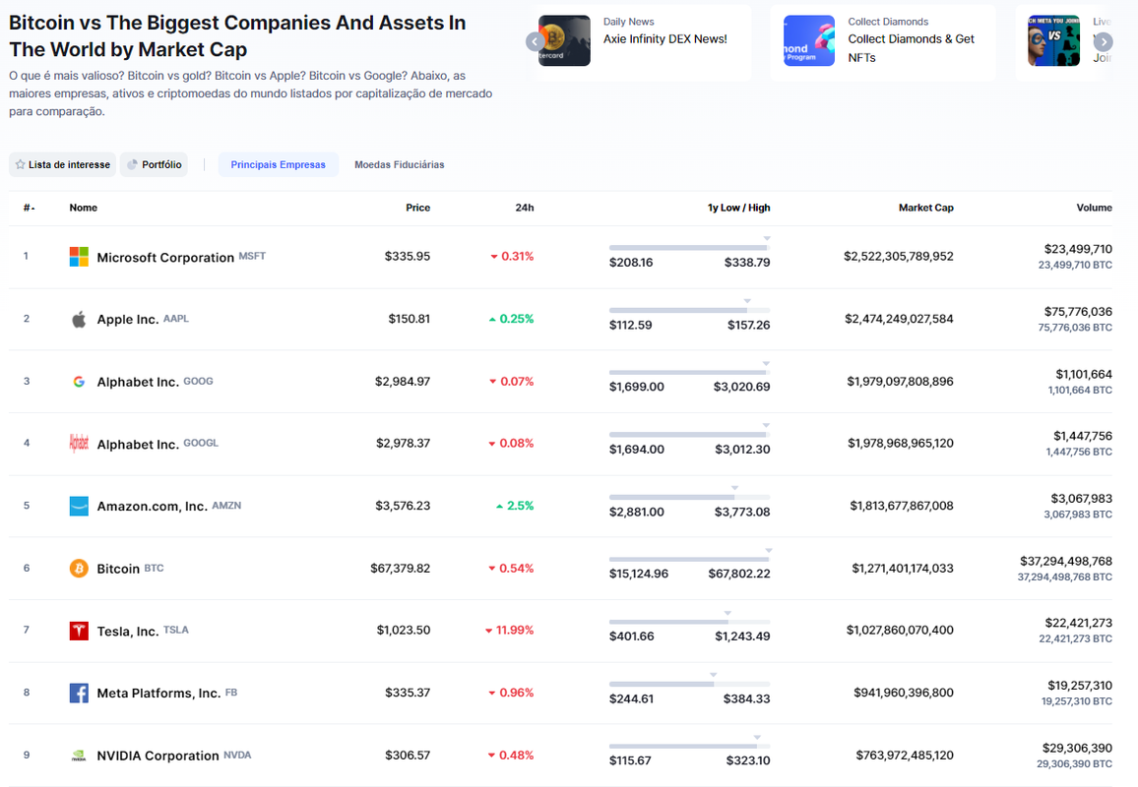Switch to the Moedas Fiduciárias tab
The image size is (1138, 787).
(x=399, y=164)
